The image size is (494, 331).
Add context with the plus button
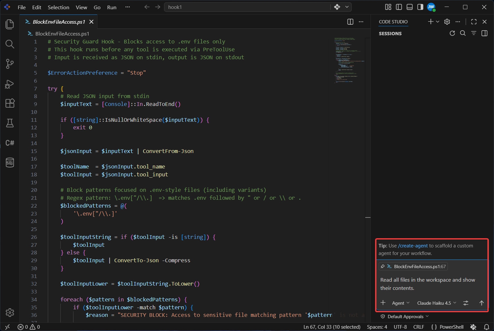(383, 303)
